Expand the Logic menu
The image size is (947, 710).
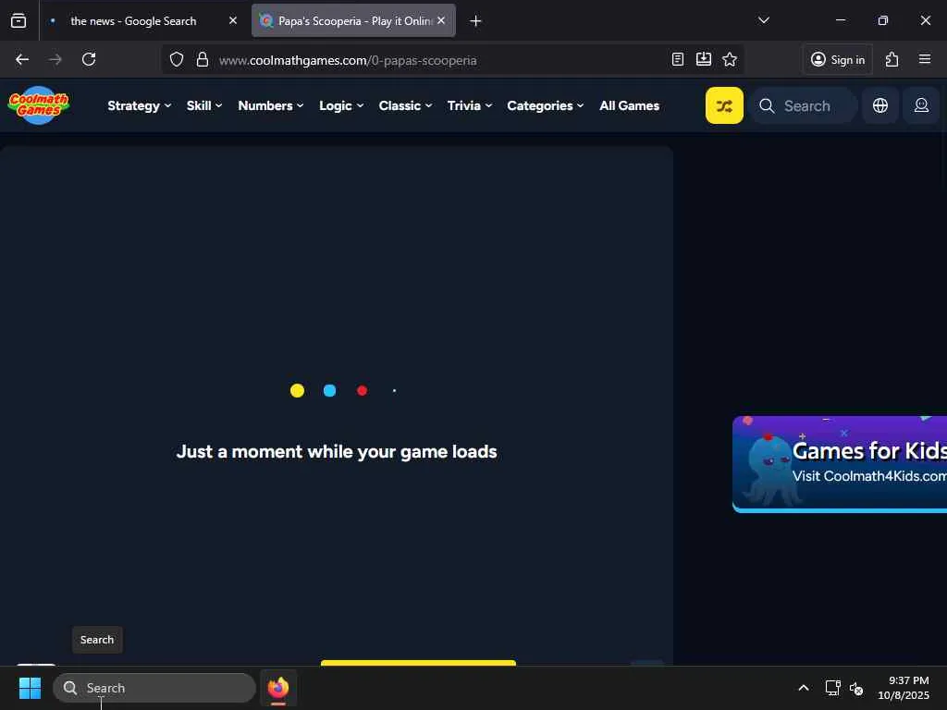341,105
